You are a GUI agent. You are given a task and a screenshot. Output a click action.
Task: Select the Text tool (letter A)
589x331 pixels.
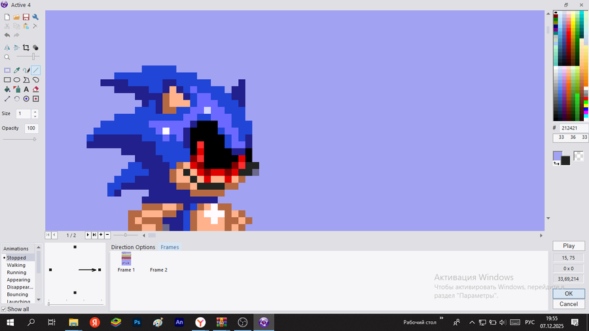pos(26,90)
